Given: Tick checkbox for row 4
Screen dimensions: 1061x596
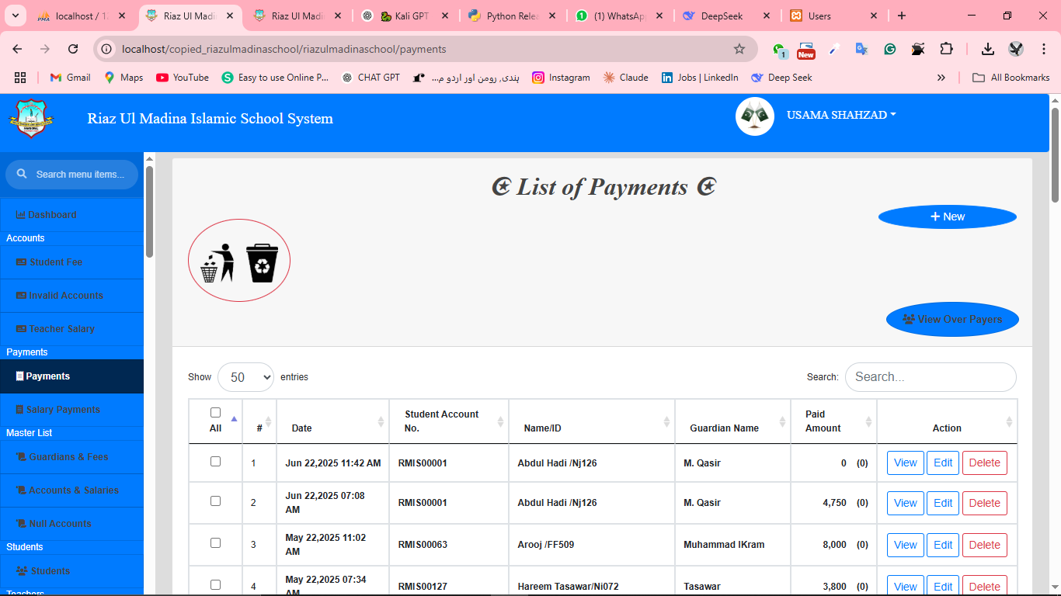Looking at the screenshot, I should (x=215, y=585).
